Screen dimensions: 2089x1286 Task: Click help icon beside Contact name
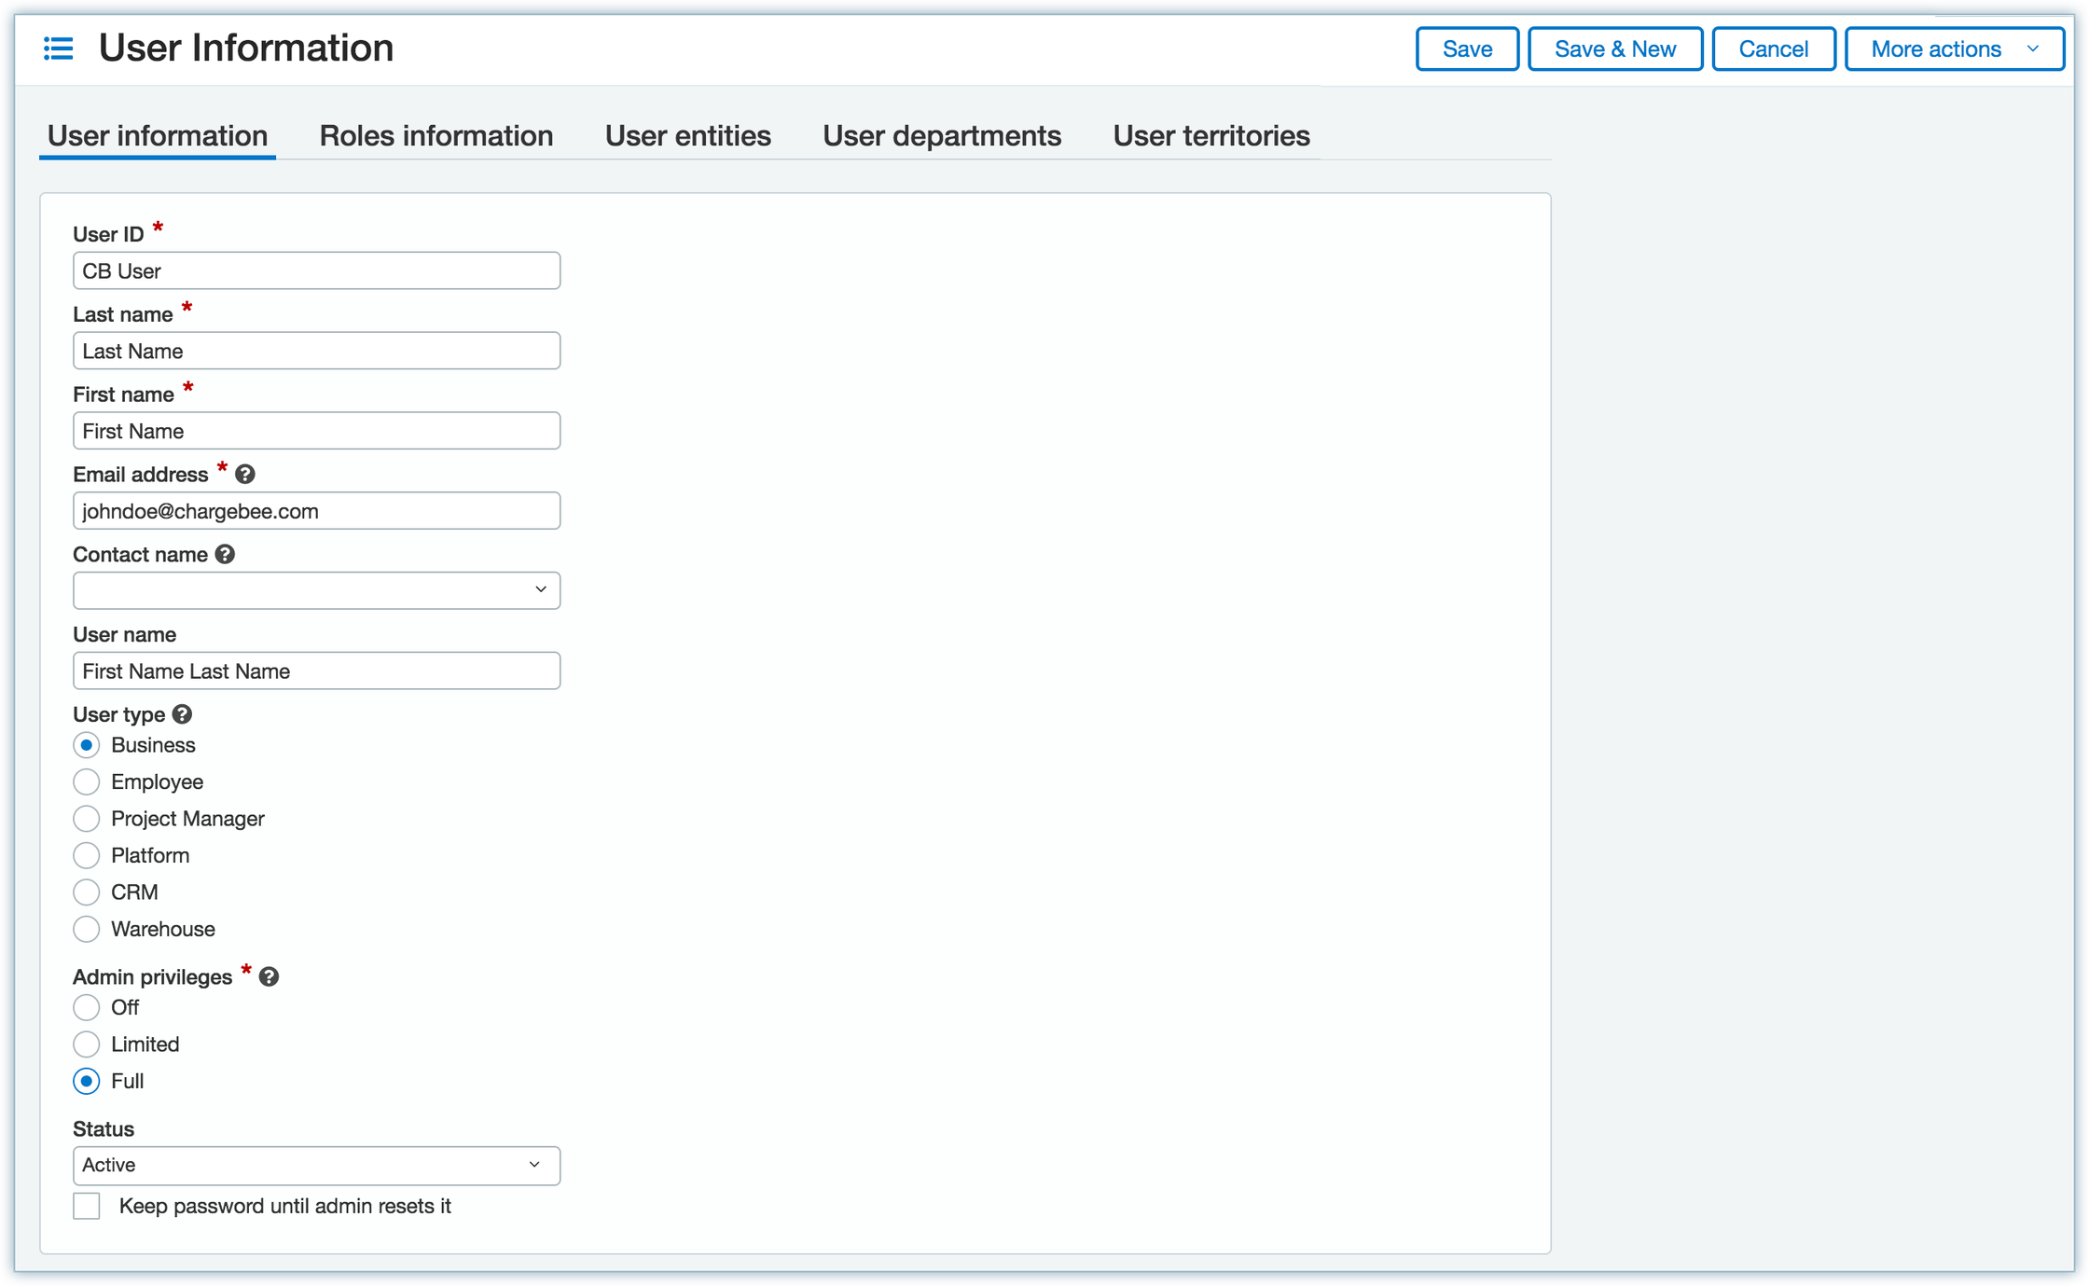pyautogui.click(x=225, y=555)
